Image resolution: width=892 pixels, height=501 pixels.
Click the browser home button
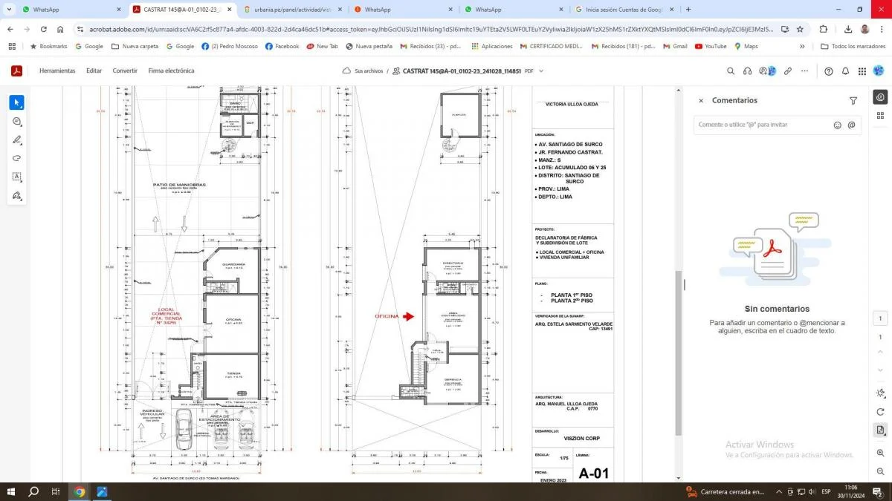(x=59, y=29)
